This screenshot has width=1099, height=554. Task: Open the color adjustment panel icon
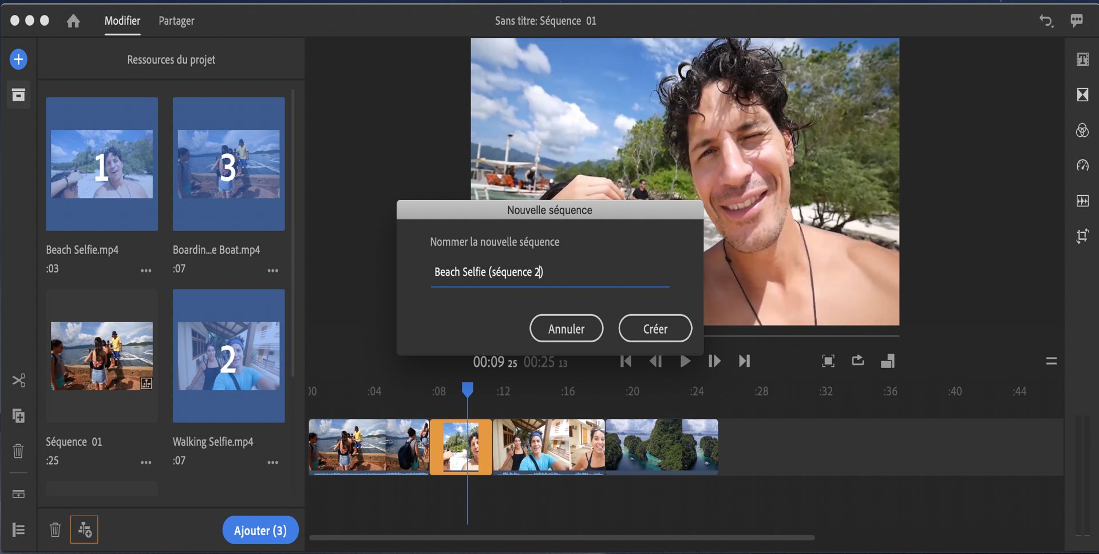1082,130
